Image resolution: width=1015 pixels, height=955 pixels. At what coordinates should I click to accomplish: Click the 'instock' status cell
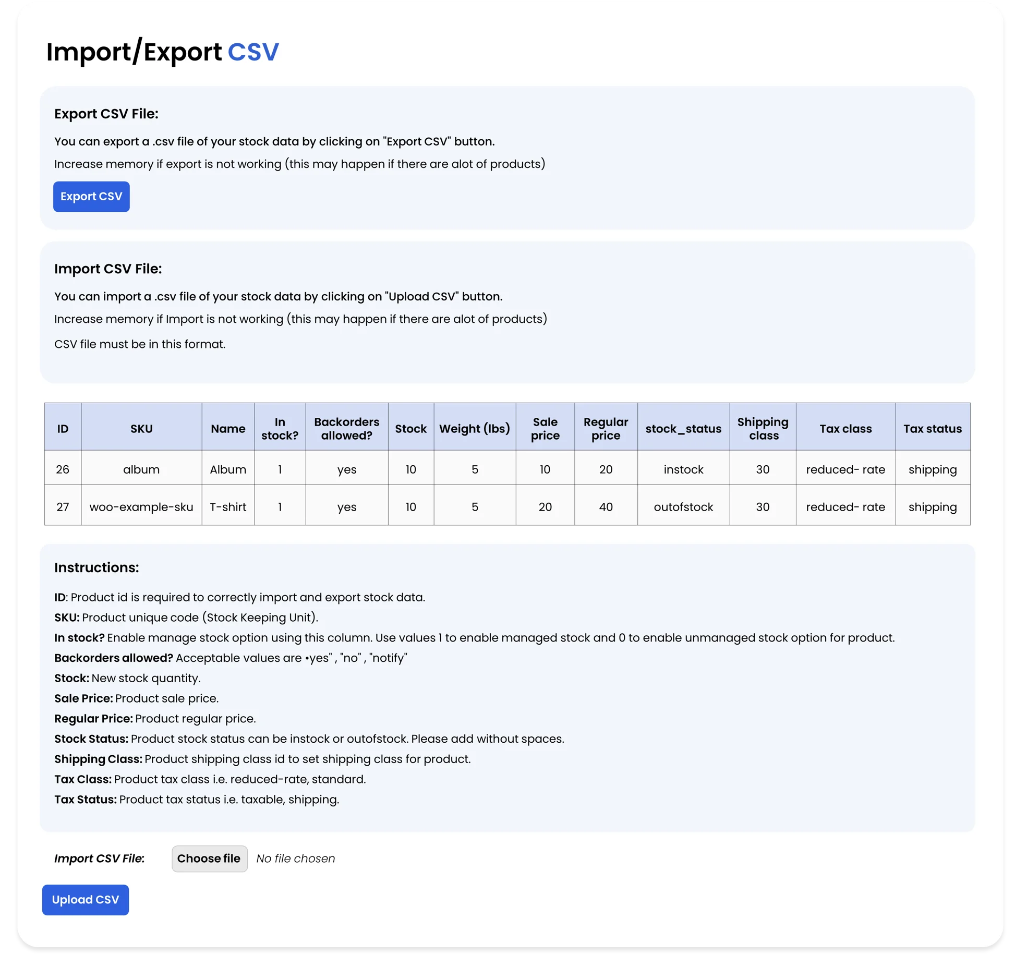683,469
